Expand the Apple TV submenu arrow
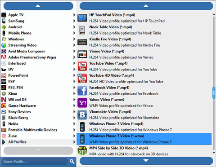 coord(74,15)
